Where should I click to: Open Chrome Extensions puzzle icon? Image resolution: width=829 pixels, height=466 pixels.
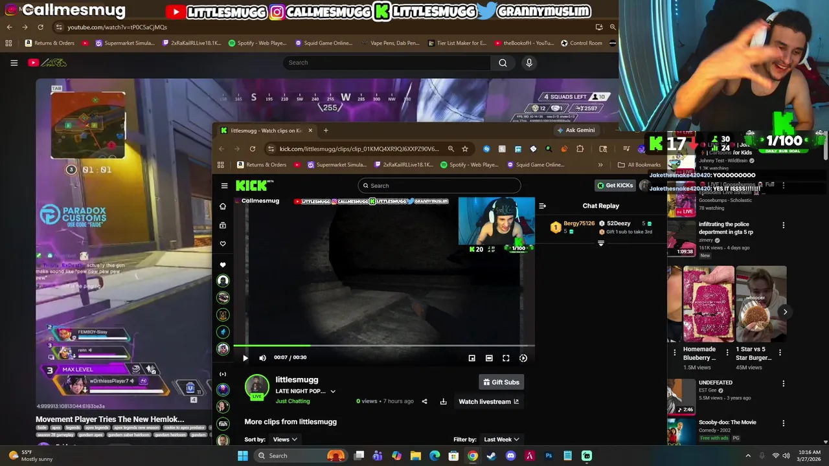(580, 149)
